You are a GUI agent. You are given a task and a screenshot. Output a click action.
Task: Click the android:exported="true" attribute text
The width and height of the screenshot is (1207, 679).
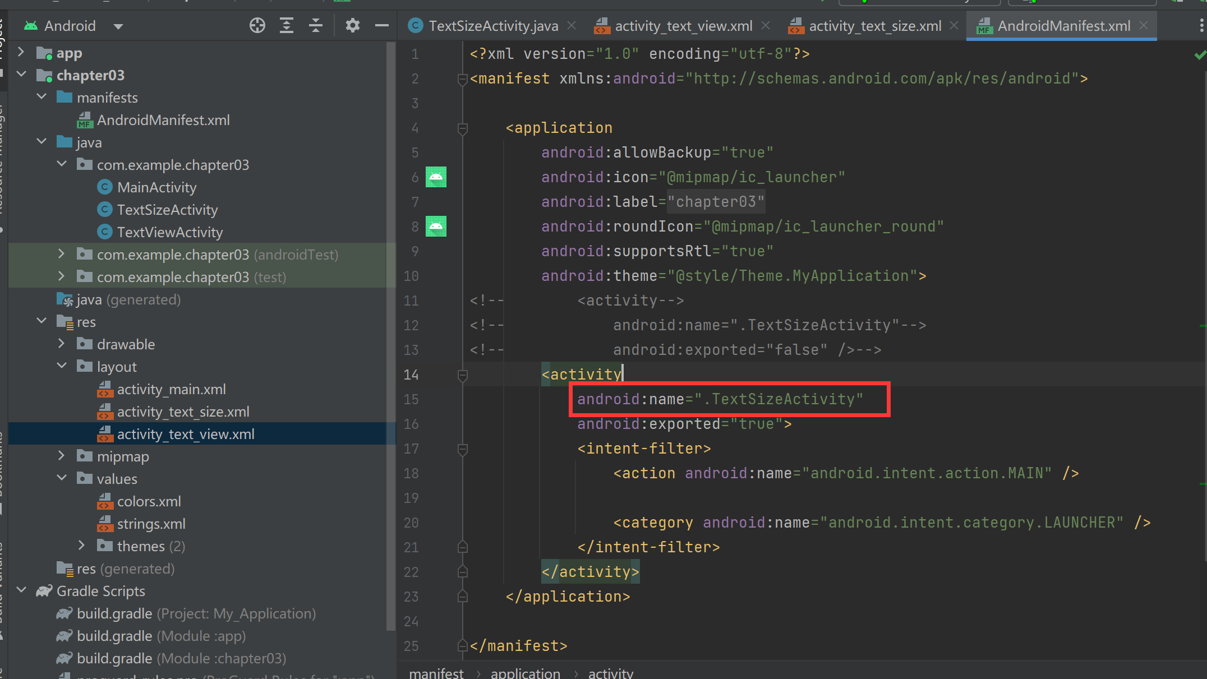point(680,424)
